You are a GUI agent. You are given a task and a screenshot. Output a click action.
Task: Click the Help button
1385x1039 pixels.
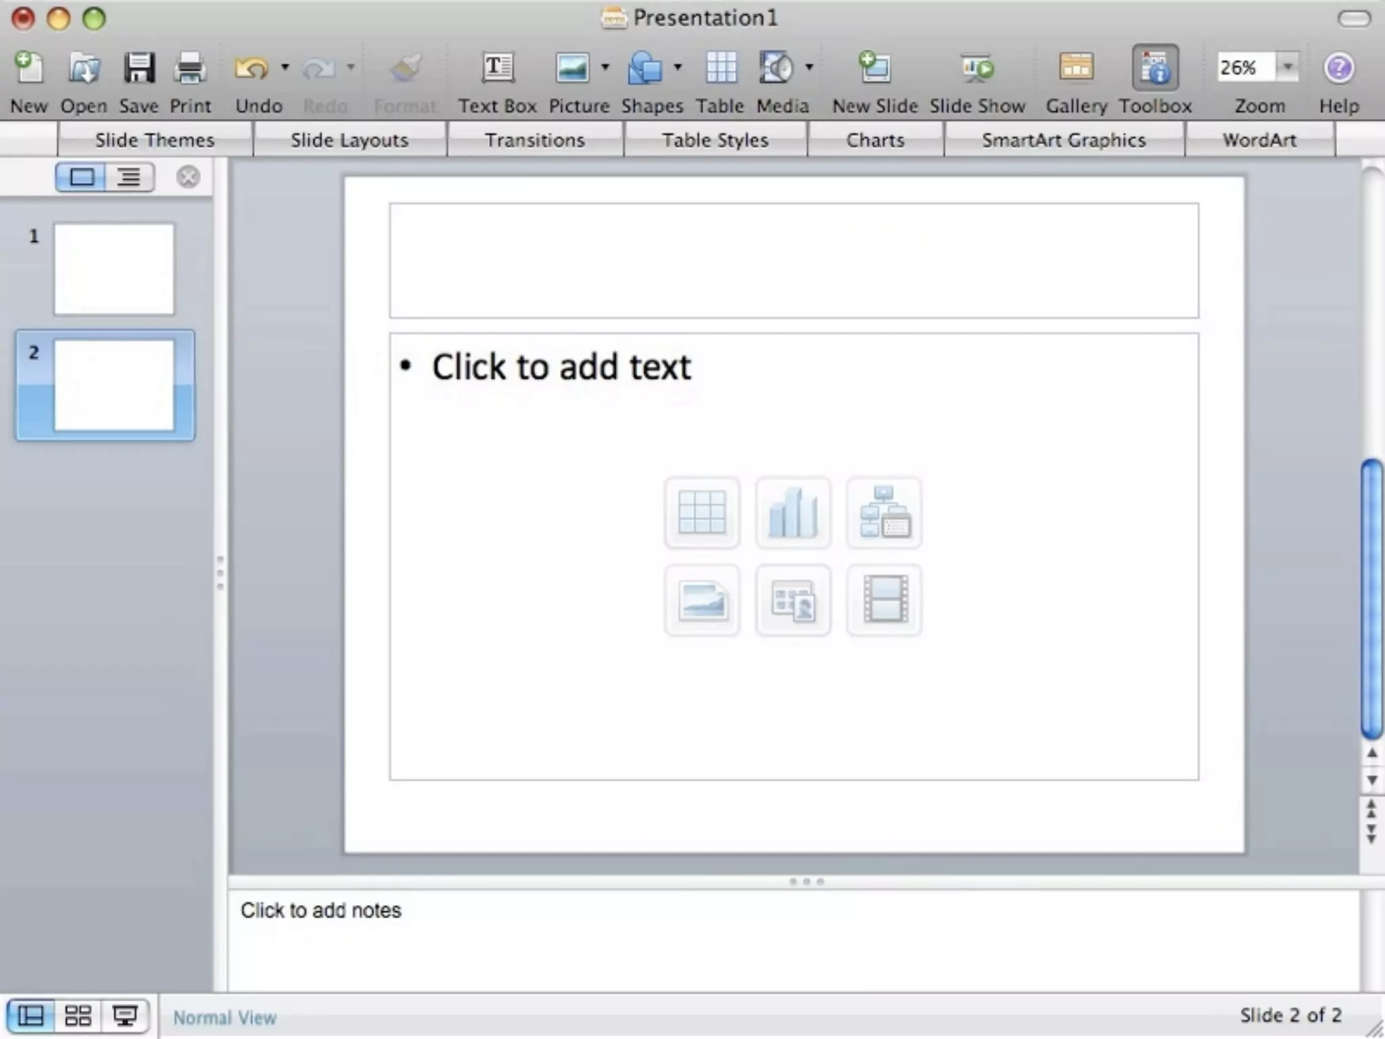[1338, 68]
